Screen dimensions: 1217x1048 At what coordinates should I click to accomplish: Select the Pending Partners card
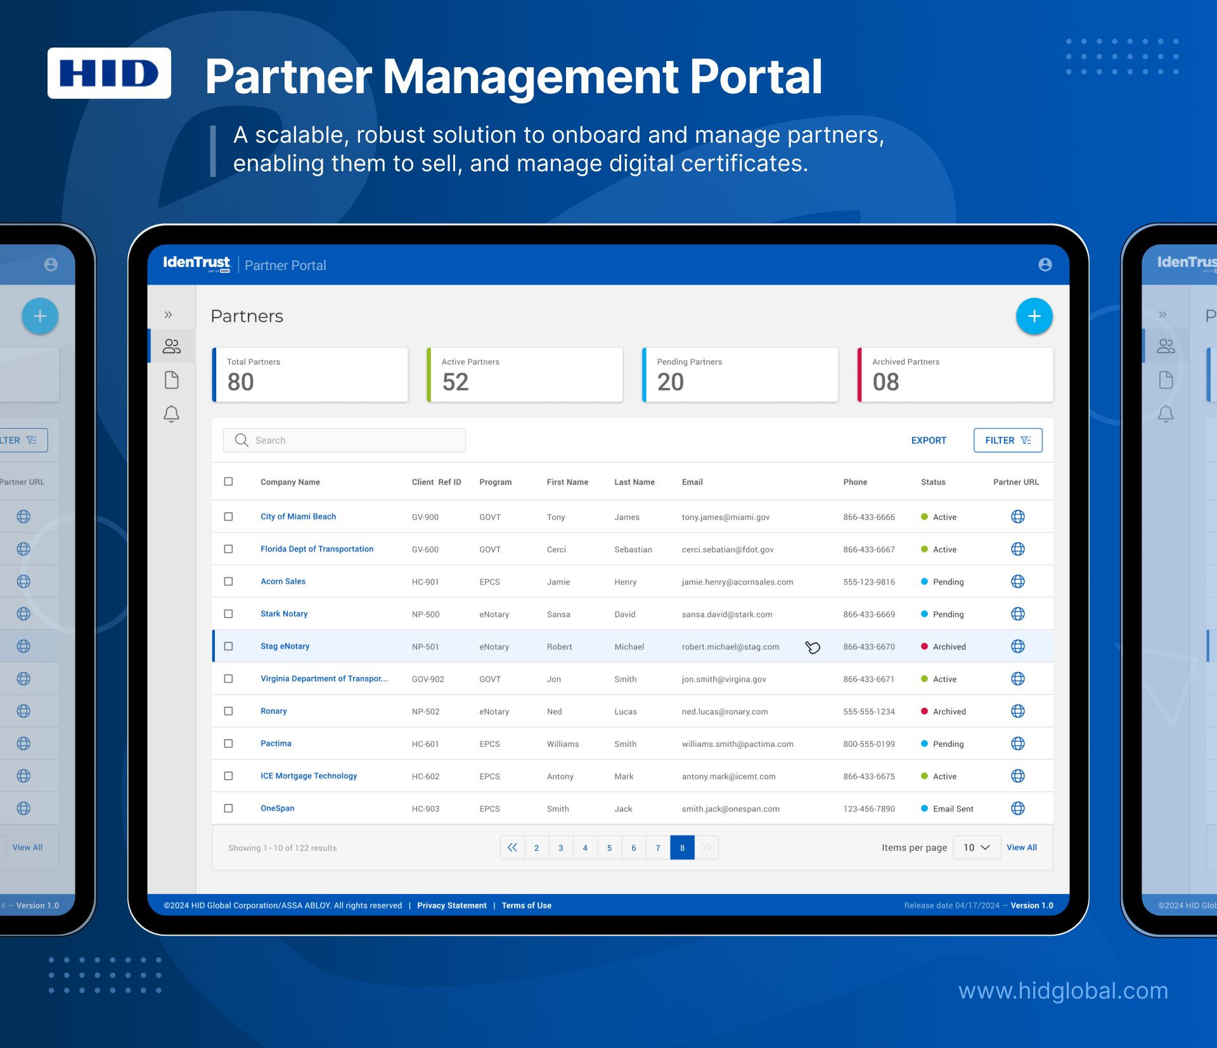click(740, 375)
